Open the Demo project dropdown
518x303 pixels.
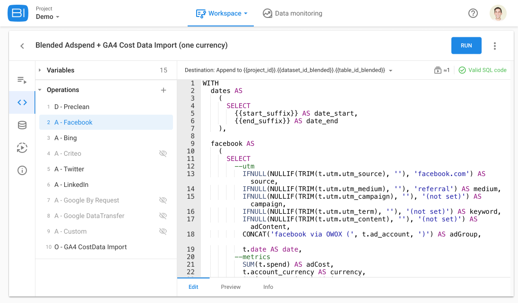click(x=48, y=17)
